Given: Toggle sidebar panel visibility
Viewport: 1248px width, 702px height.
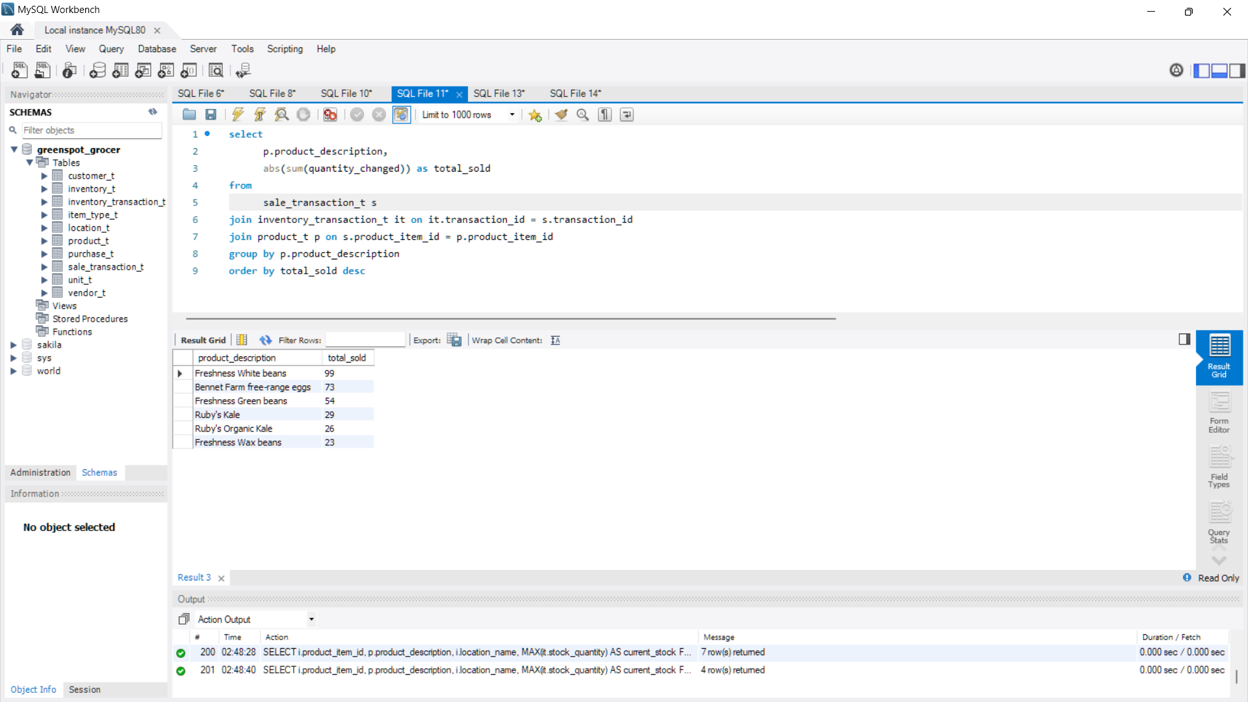Looking at the screenshot, I should (1202, 70).
